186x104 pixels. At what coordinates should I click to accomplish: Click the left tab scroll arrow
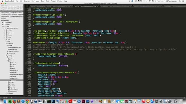tap(26, 6)
